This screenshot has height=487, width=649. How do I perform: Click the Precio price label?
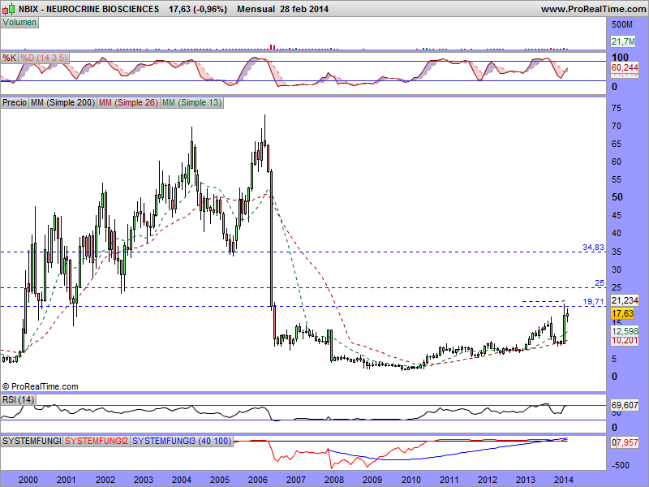click(x=15, y=102)
